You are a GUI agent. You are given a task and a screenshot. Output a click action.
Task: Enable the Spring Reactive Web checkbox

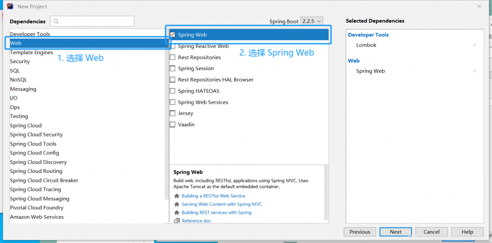point(173,46)
